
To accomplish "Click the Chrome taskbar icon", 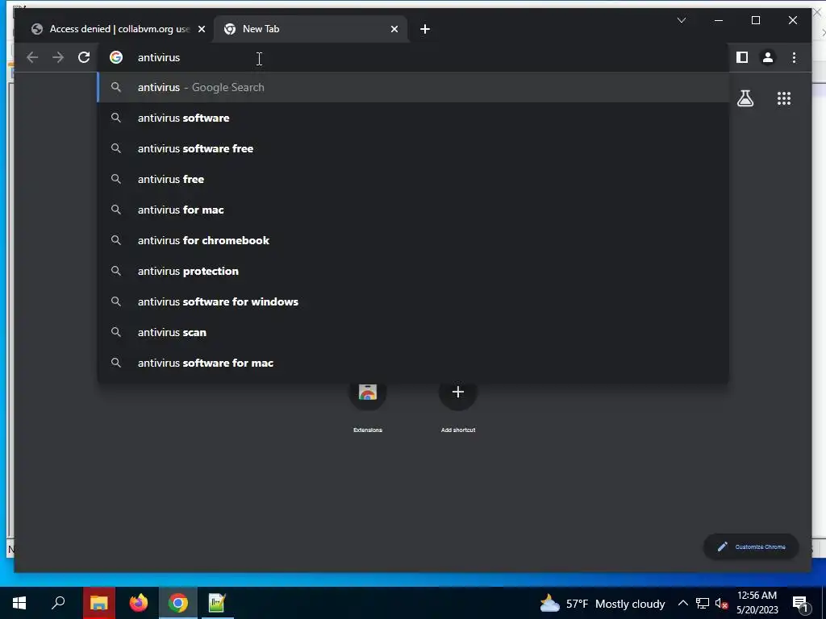I will point(178,603).
